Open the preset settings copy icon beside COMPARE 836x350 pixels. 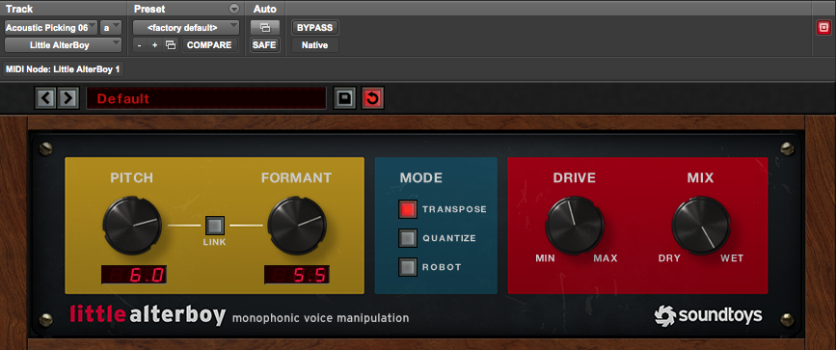pyautogui.click(x=171, y=45)
